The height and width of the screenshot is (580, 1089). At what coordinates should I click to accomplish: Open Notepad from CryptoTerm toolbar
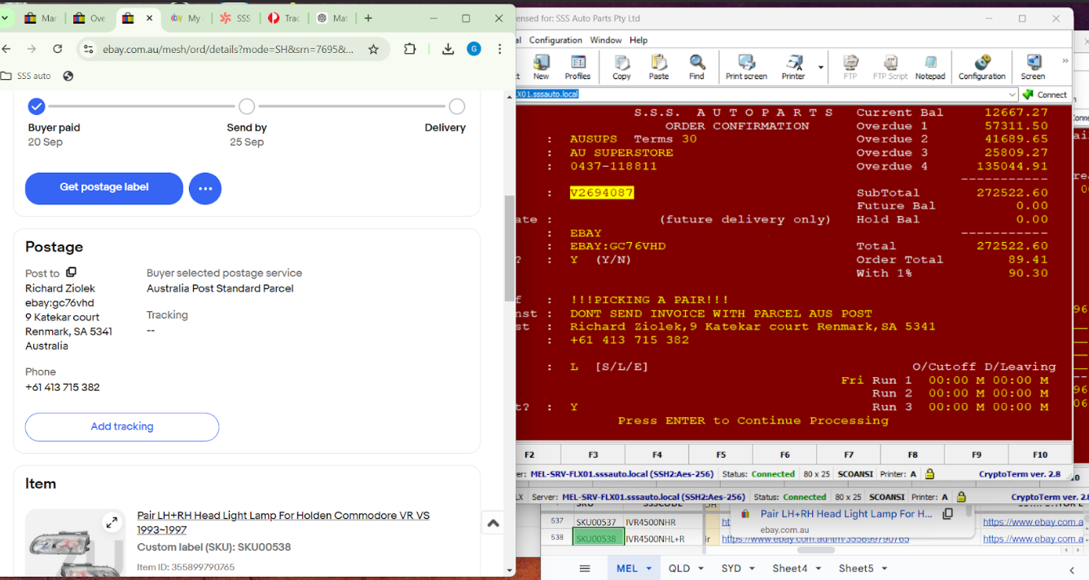pos(930,67)
